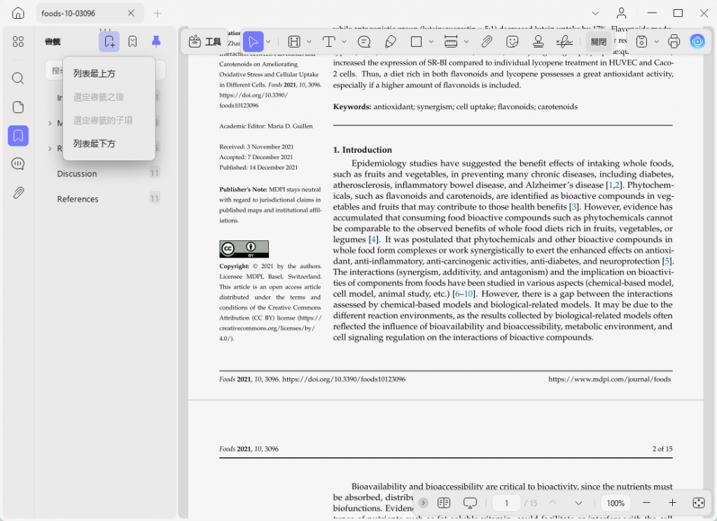717x521 pixels.
Task: Select 列表最下方 from the bookmark menu
Action: click(95, 143)
